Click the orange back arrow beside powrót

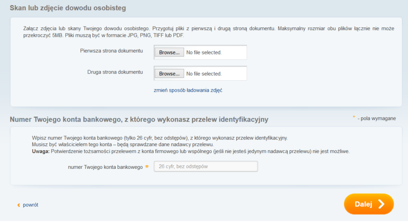coord(18,205)
